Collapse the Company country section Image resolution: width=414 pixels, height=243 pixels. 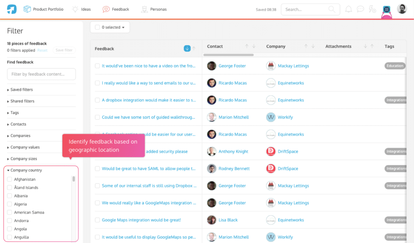click(x=25, y=170)
